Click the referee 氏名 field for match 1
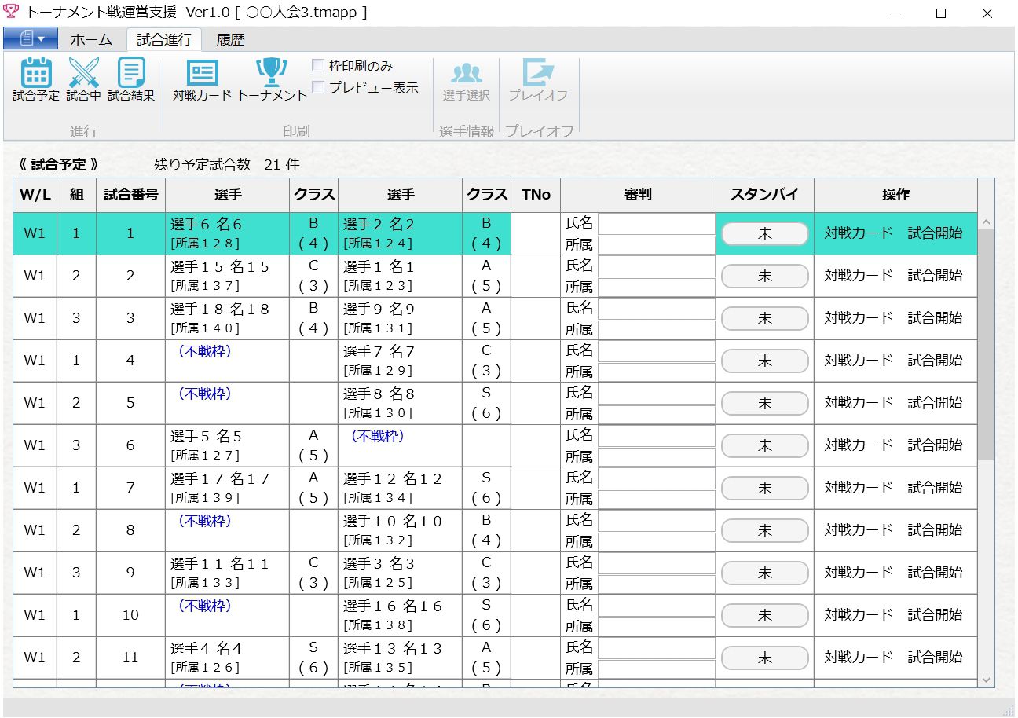This screenshot has height=718, width=1018. (x=656, y=224)
